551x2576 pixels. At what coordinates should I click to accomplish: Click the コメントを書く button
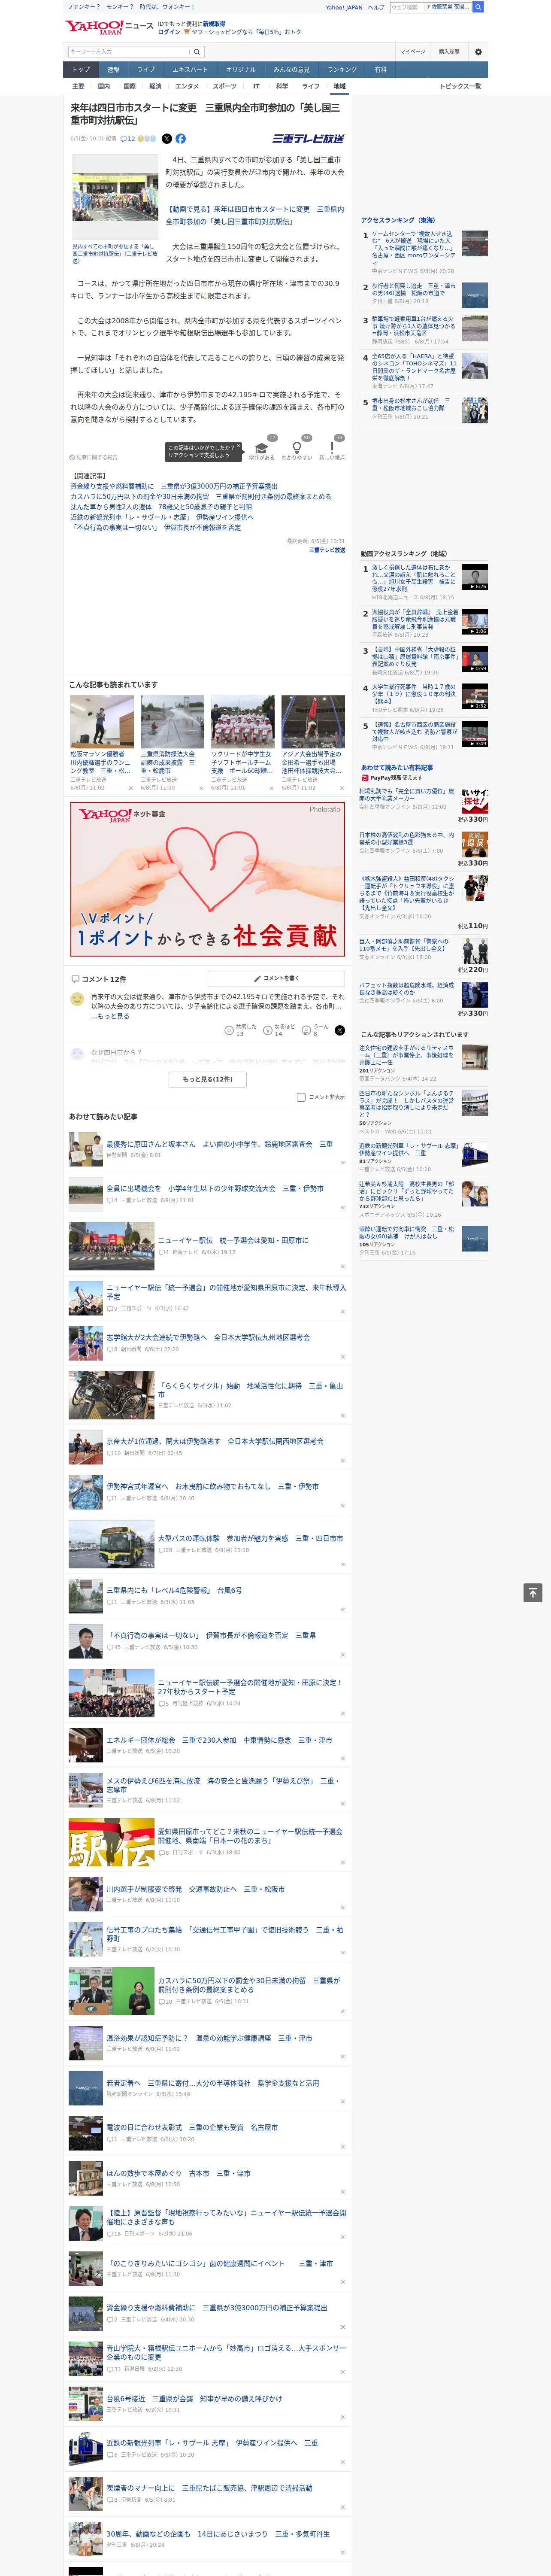click(x=276, y=978)
